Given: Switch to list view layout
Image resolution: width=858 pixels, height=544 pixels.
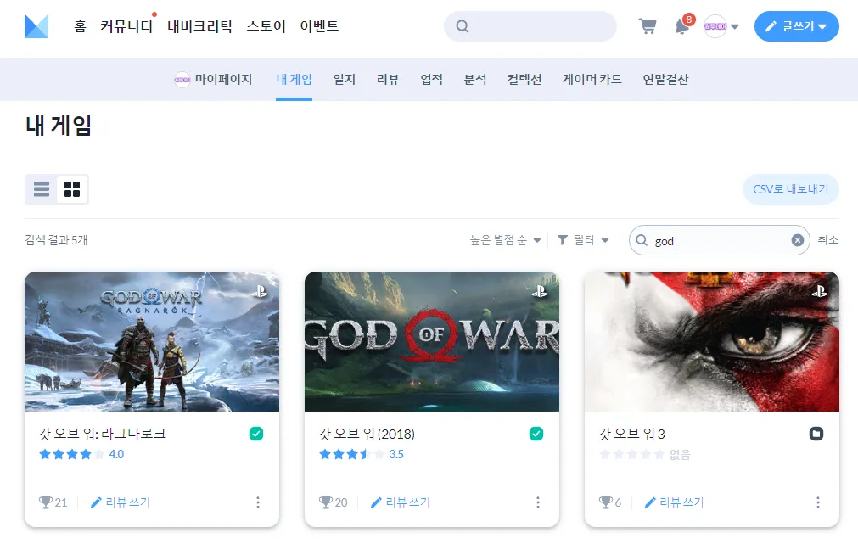Looking at the screenshot, I should [x=42, y=188].
